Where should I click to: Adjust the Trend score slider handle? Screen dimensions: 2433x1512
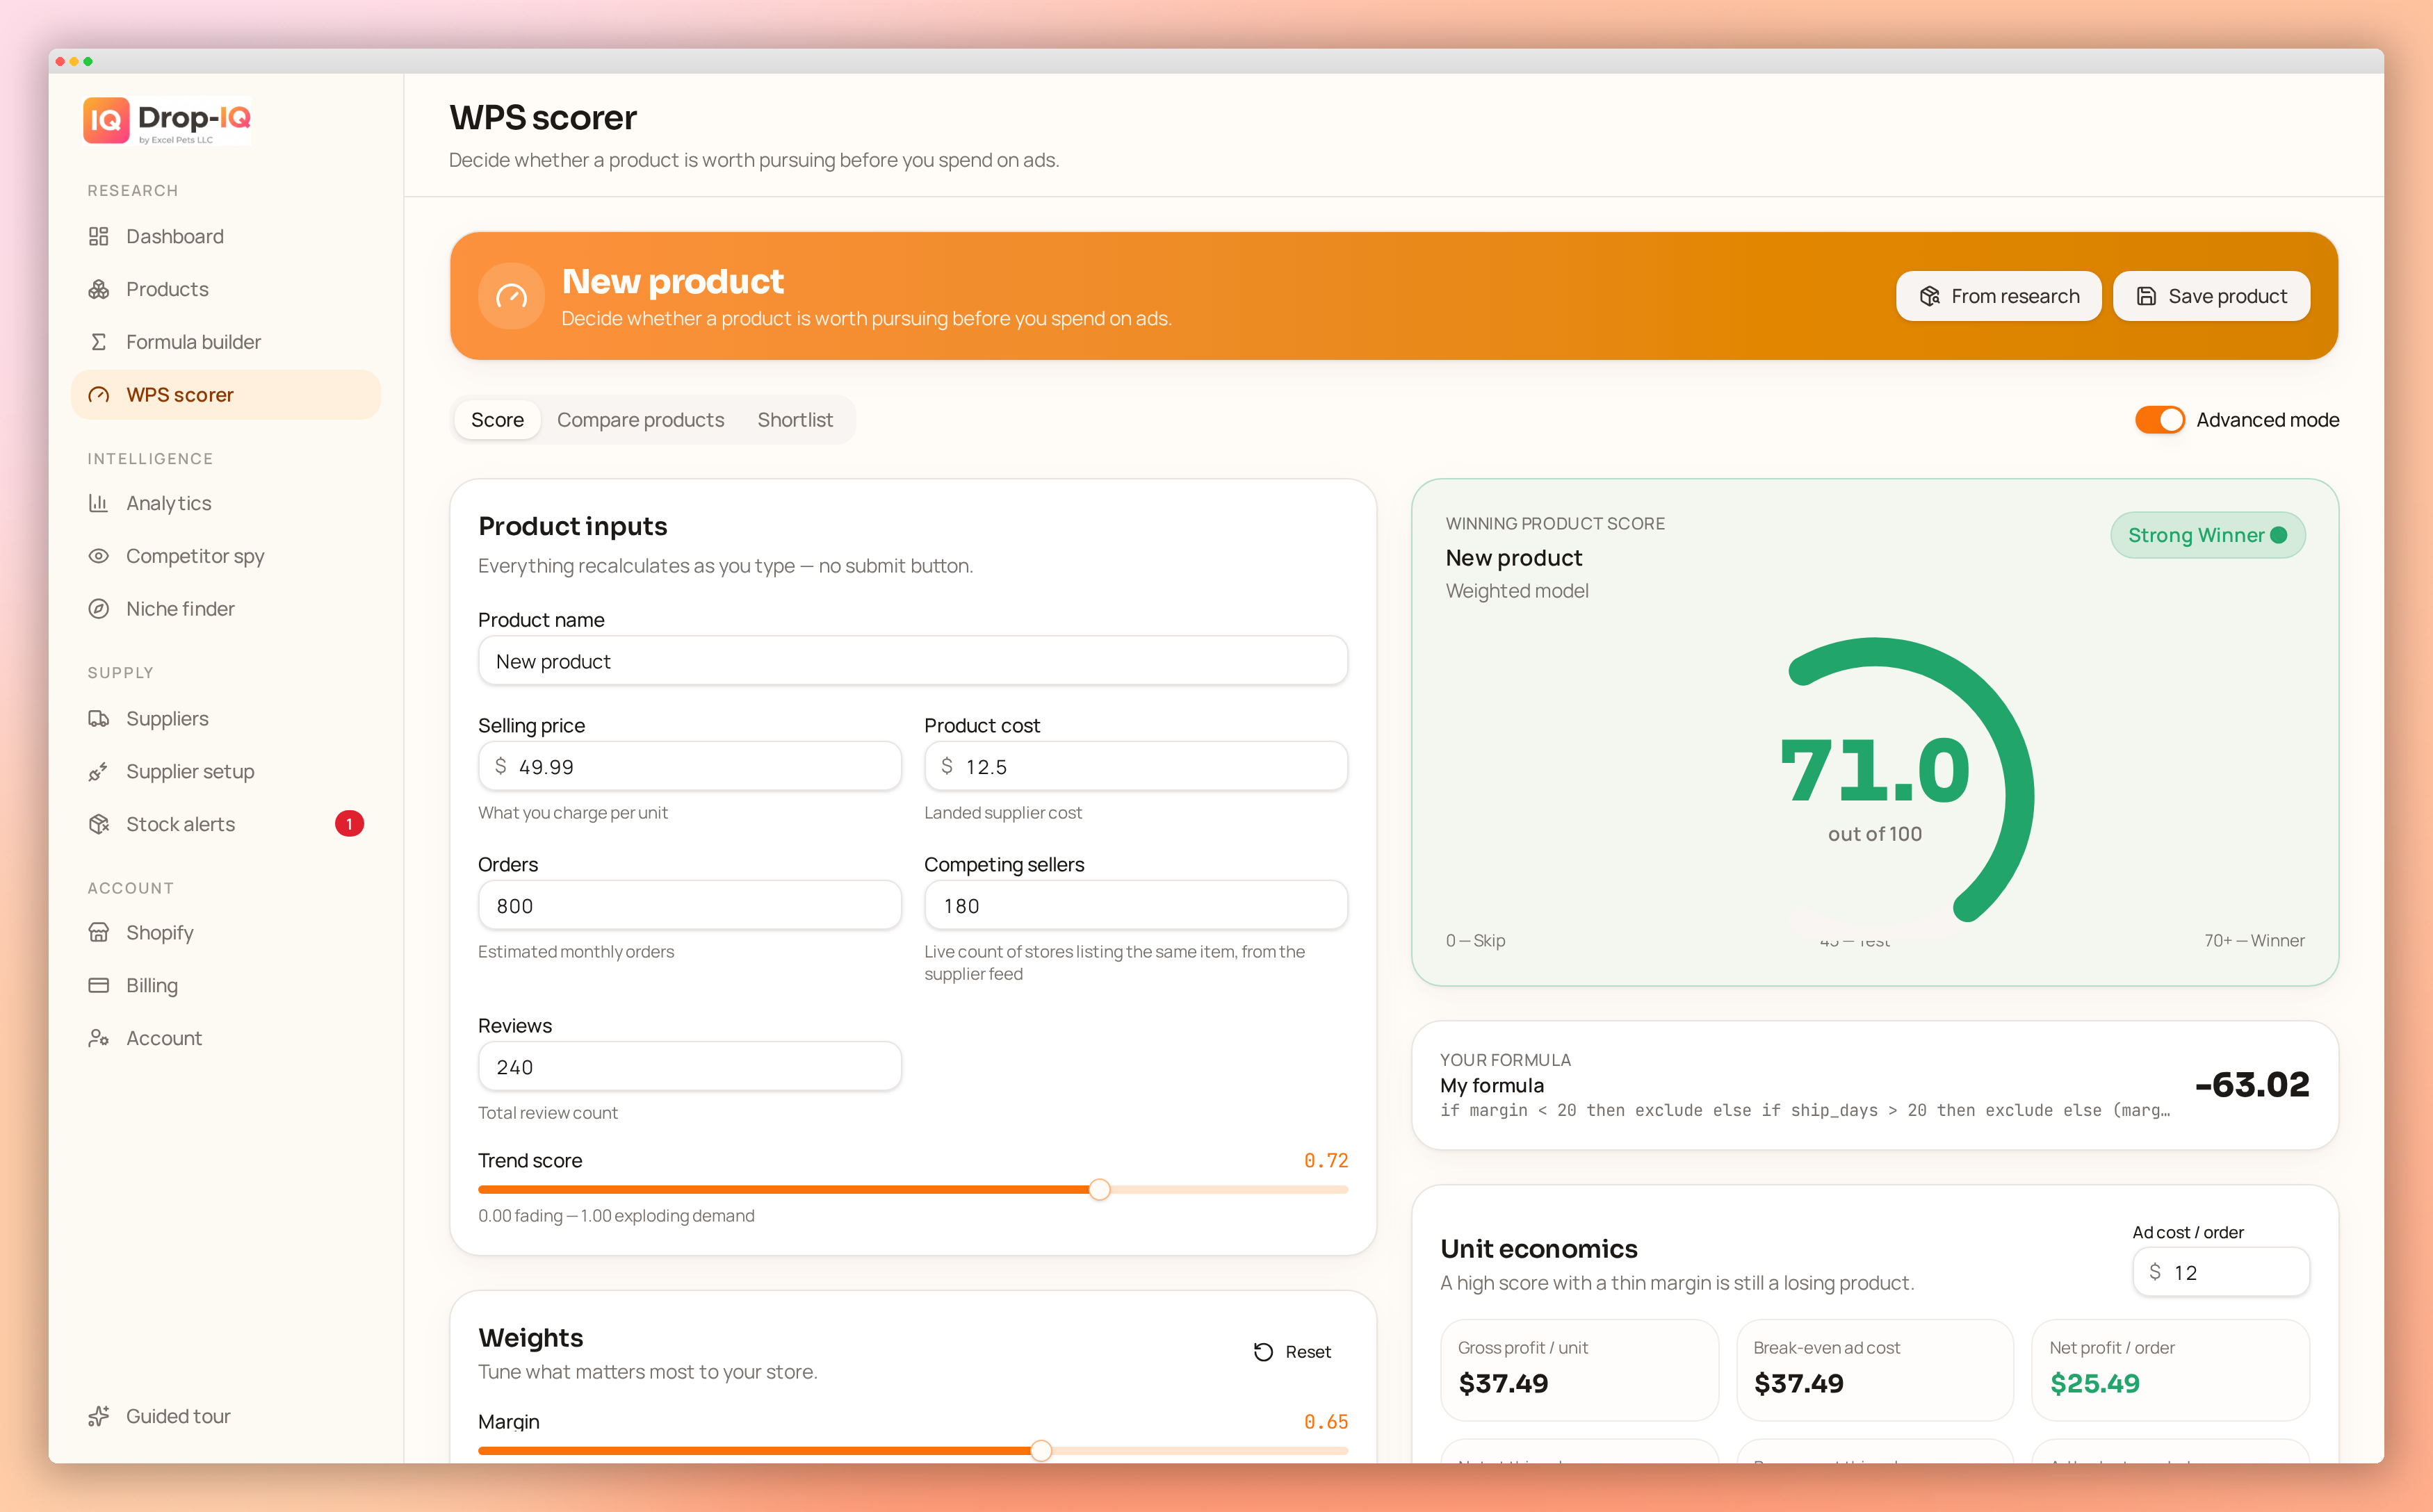[x=1100, y=1190]
